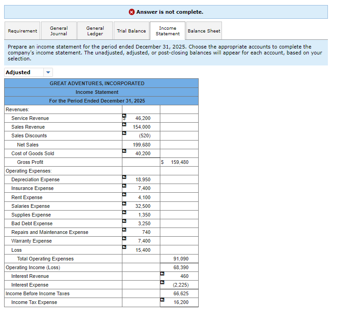Click the Gross Profit row label
The image size is (348, 309).
point(30,162)
